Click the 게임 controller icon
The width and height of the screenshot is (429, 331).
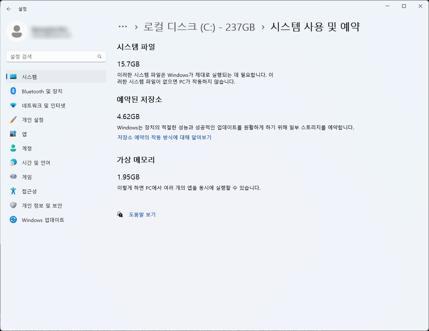pos(13,177)
